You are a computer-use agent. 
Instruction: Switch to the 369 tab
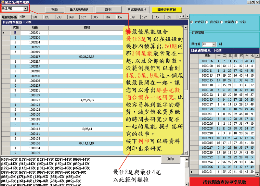pos(110,17)
